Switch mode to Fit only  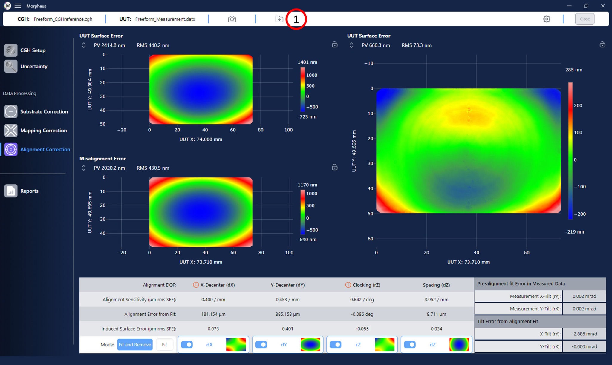(164, 345)
